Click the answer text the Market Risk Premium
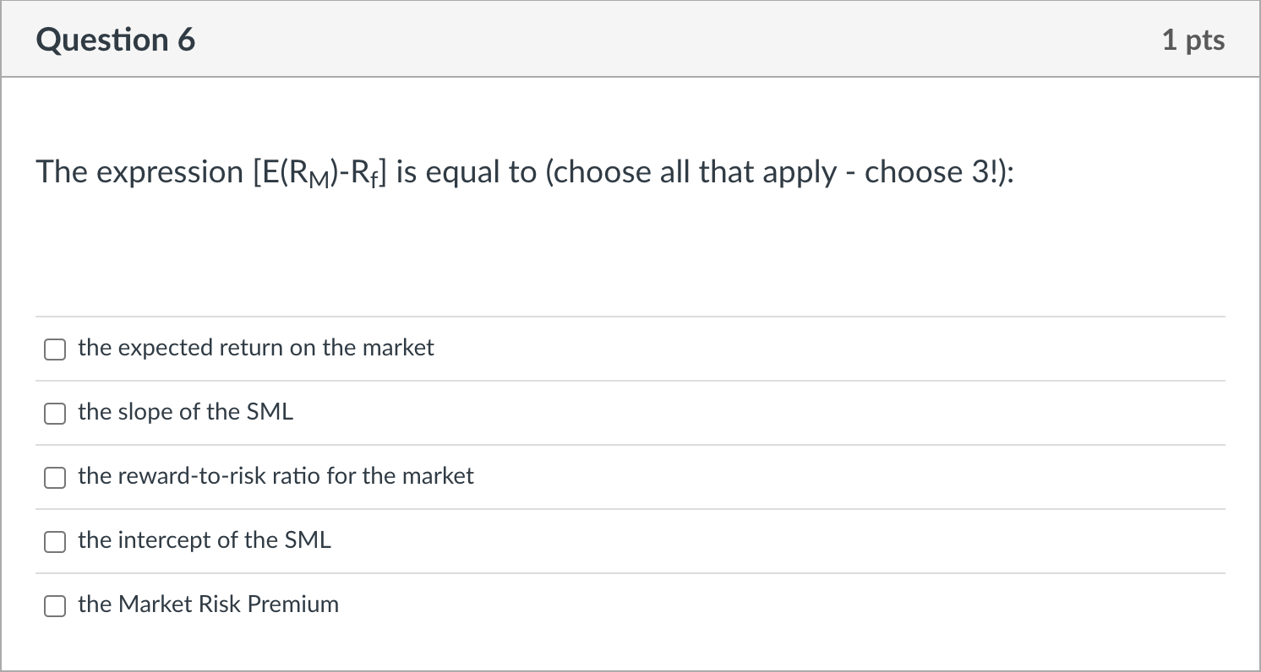Image resolution: width=1261 pixels, height=672 pixels. [x=207, y=604]
